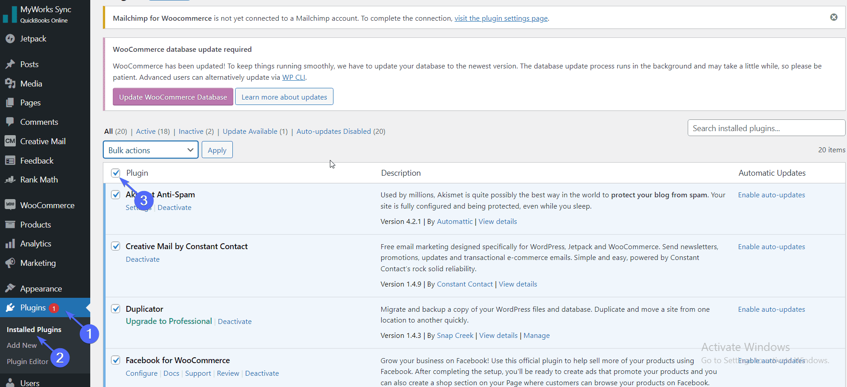
Task: Toggle the select-all plugins checkbox
Action: (x=116, y=173)
